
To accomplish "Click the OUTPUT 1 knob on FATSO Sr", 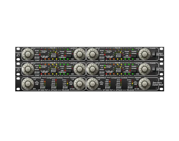I will point(79,69).
